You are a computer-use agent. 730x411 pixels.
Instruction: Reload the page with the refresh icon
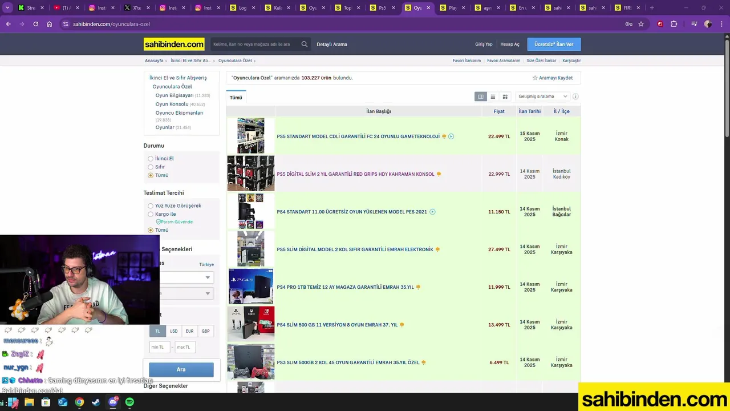pos(35,24)
